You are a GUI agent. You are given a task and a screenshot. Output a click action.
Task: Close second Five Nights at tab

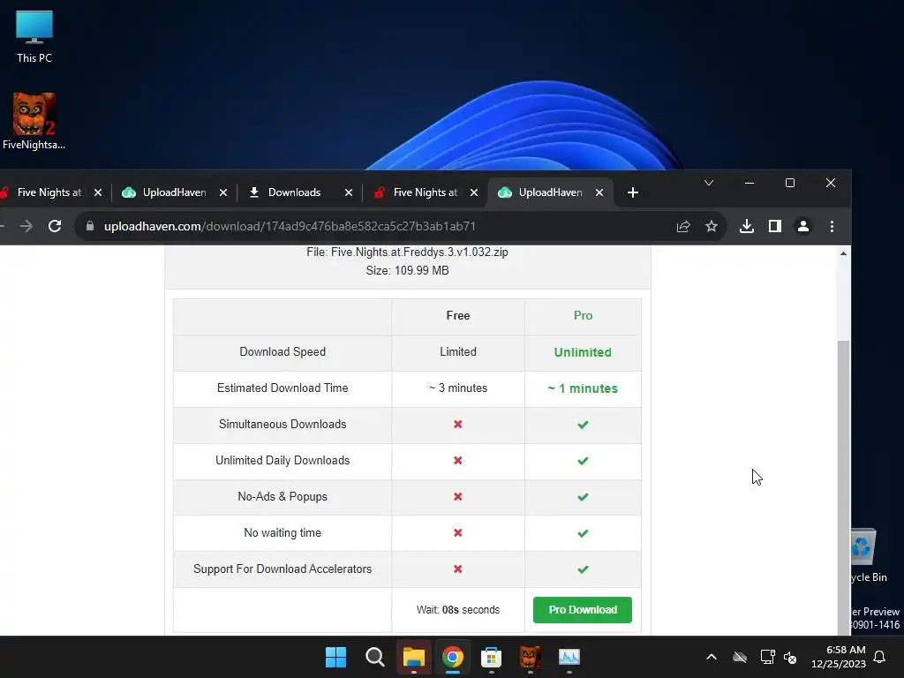point(474,192)
